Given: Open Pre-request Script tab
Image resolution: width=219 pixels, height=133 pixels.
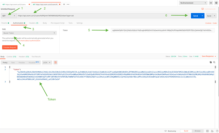Looking at the screenshot, I should tap(57, 23).
